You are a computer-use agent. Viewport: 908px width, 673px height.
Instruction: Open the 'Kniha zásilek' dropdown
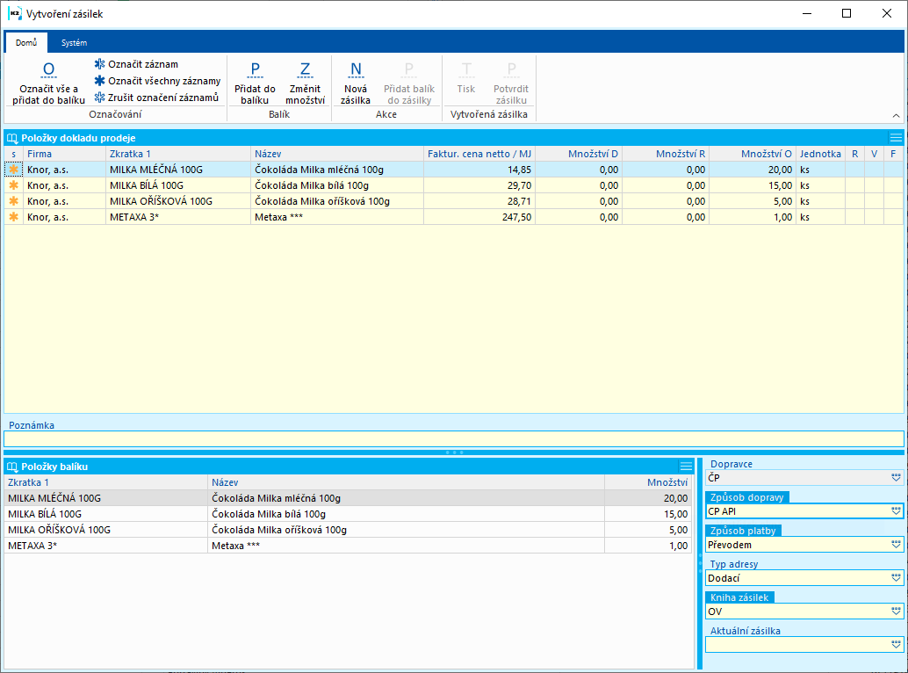(896, 611)
